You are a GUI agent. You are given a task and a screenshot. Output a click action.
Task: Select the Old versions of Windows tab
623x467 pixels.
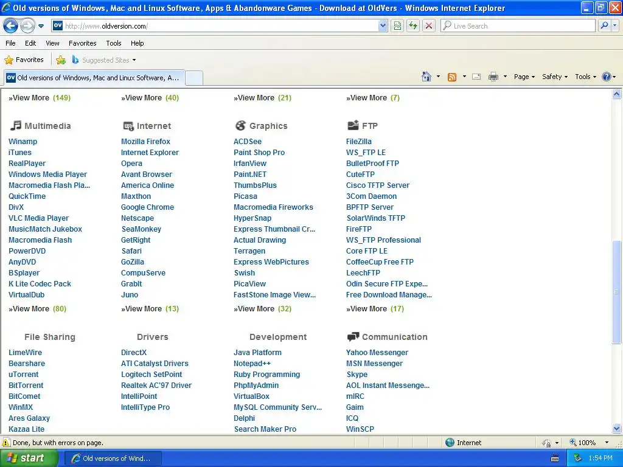tap(94, 78)
